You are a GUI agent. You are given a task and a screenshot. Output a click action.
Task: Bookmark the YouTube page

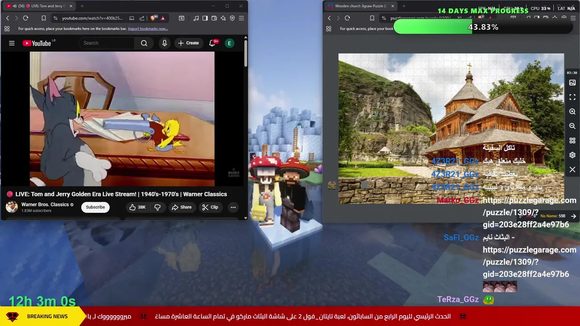click(43, 18)
